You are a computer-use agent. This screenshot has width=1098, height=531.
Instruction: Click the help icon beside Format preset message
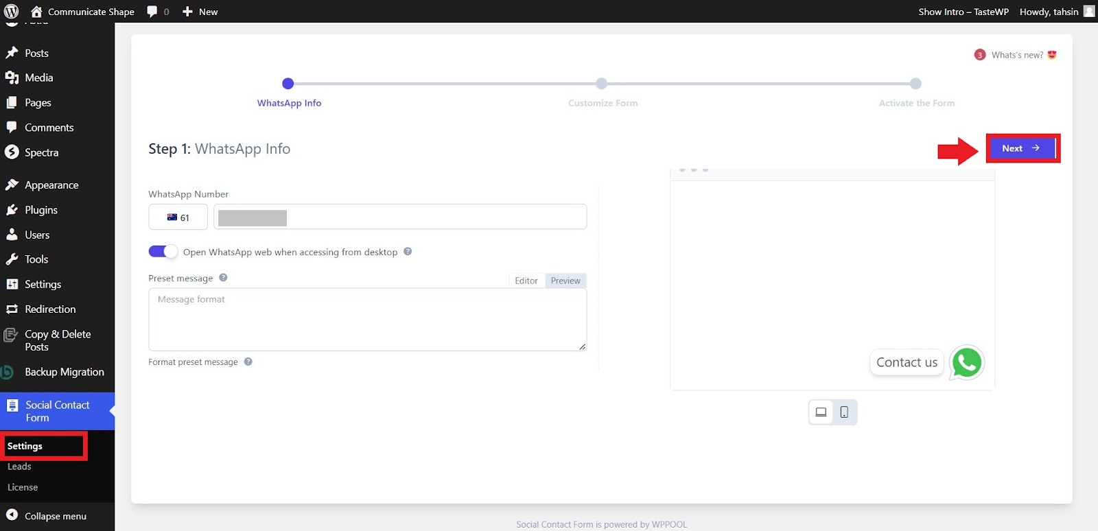[248, 362]
